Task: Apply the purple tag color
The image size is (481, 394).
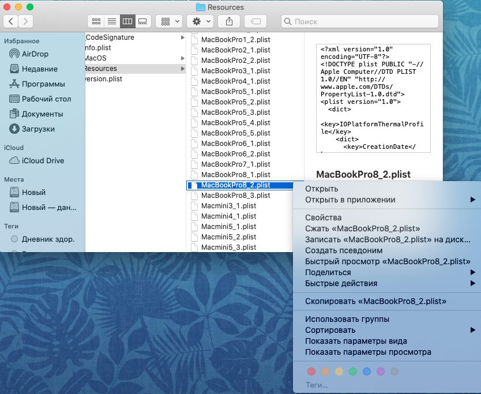Action: coord(381,372)
